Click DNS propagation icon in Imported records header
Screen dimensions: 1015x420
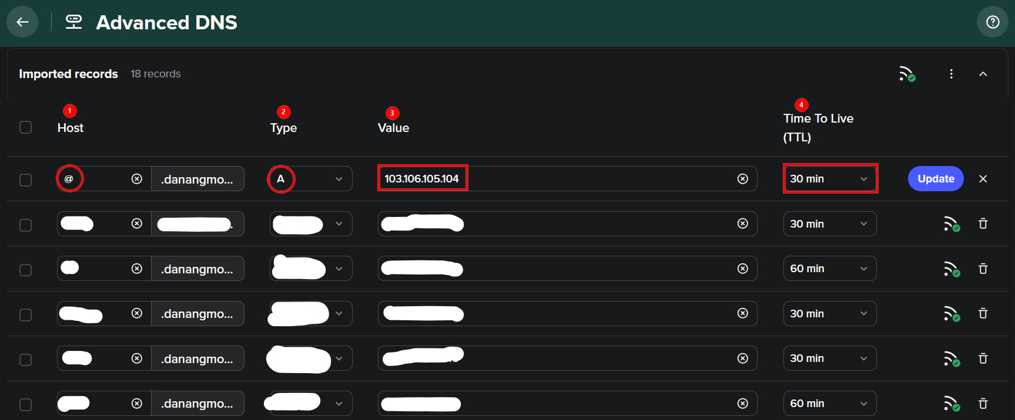907,74
